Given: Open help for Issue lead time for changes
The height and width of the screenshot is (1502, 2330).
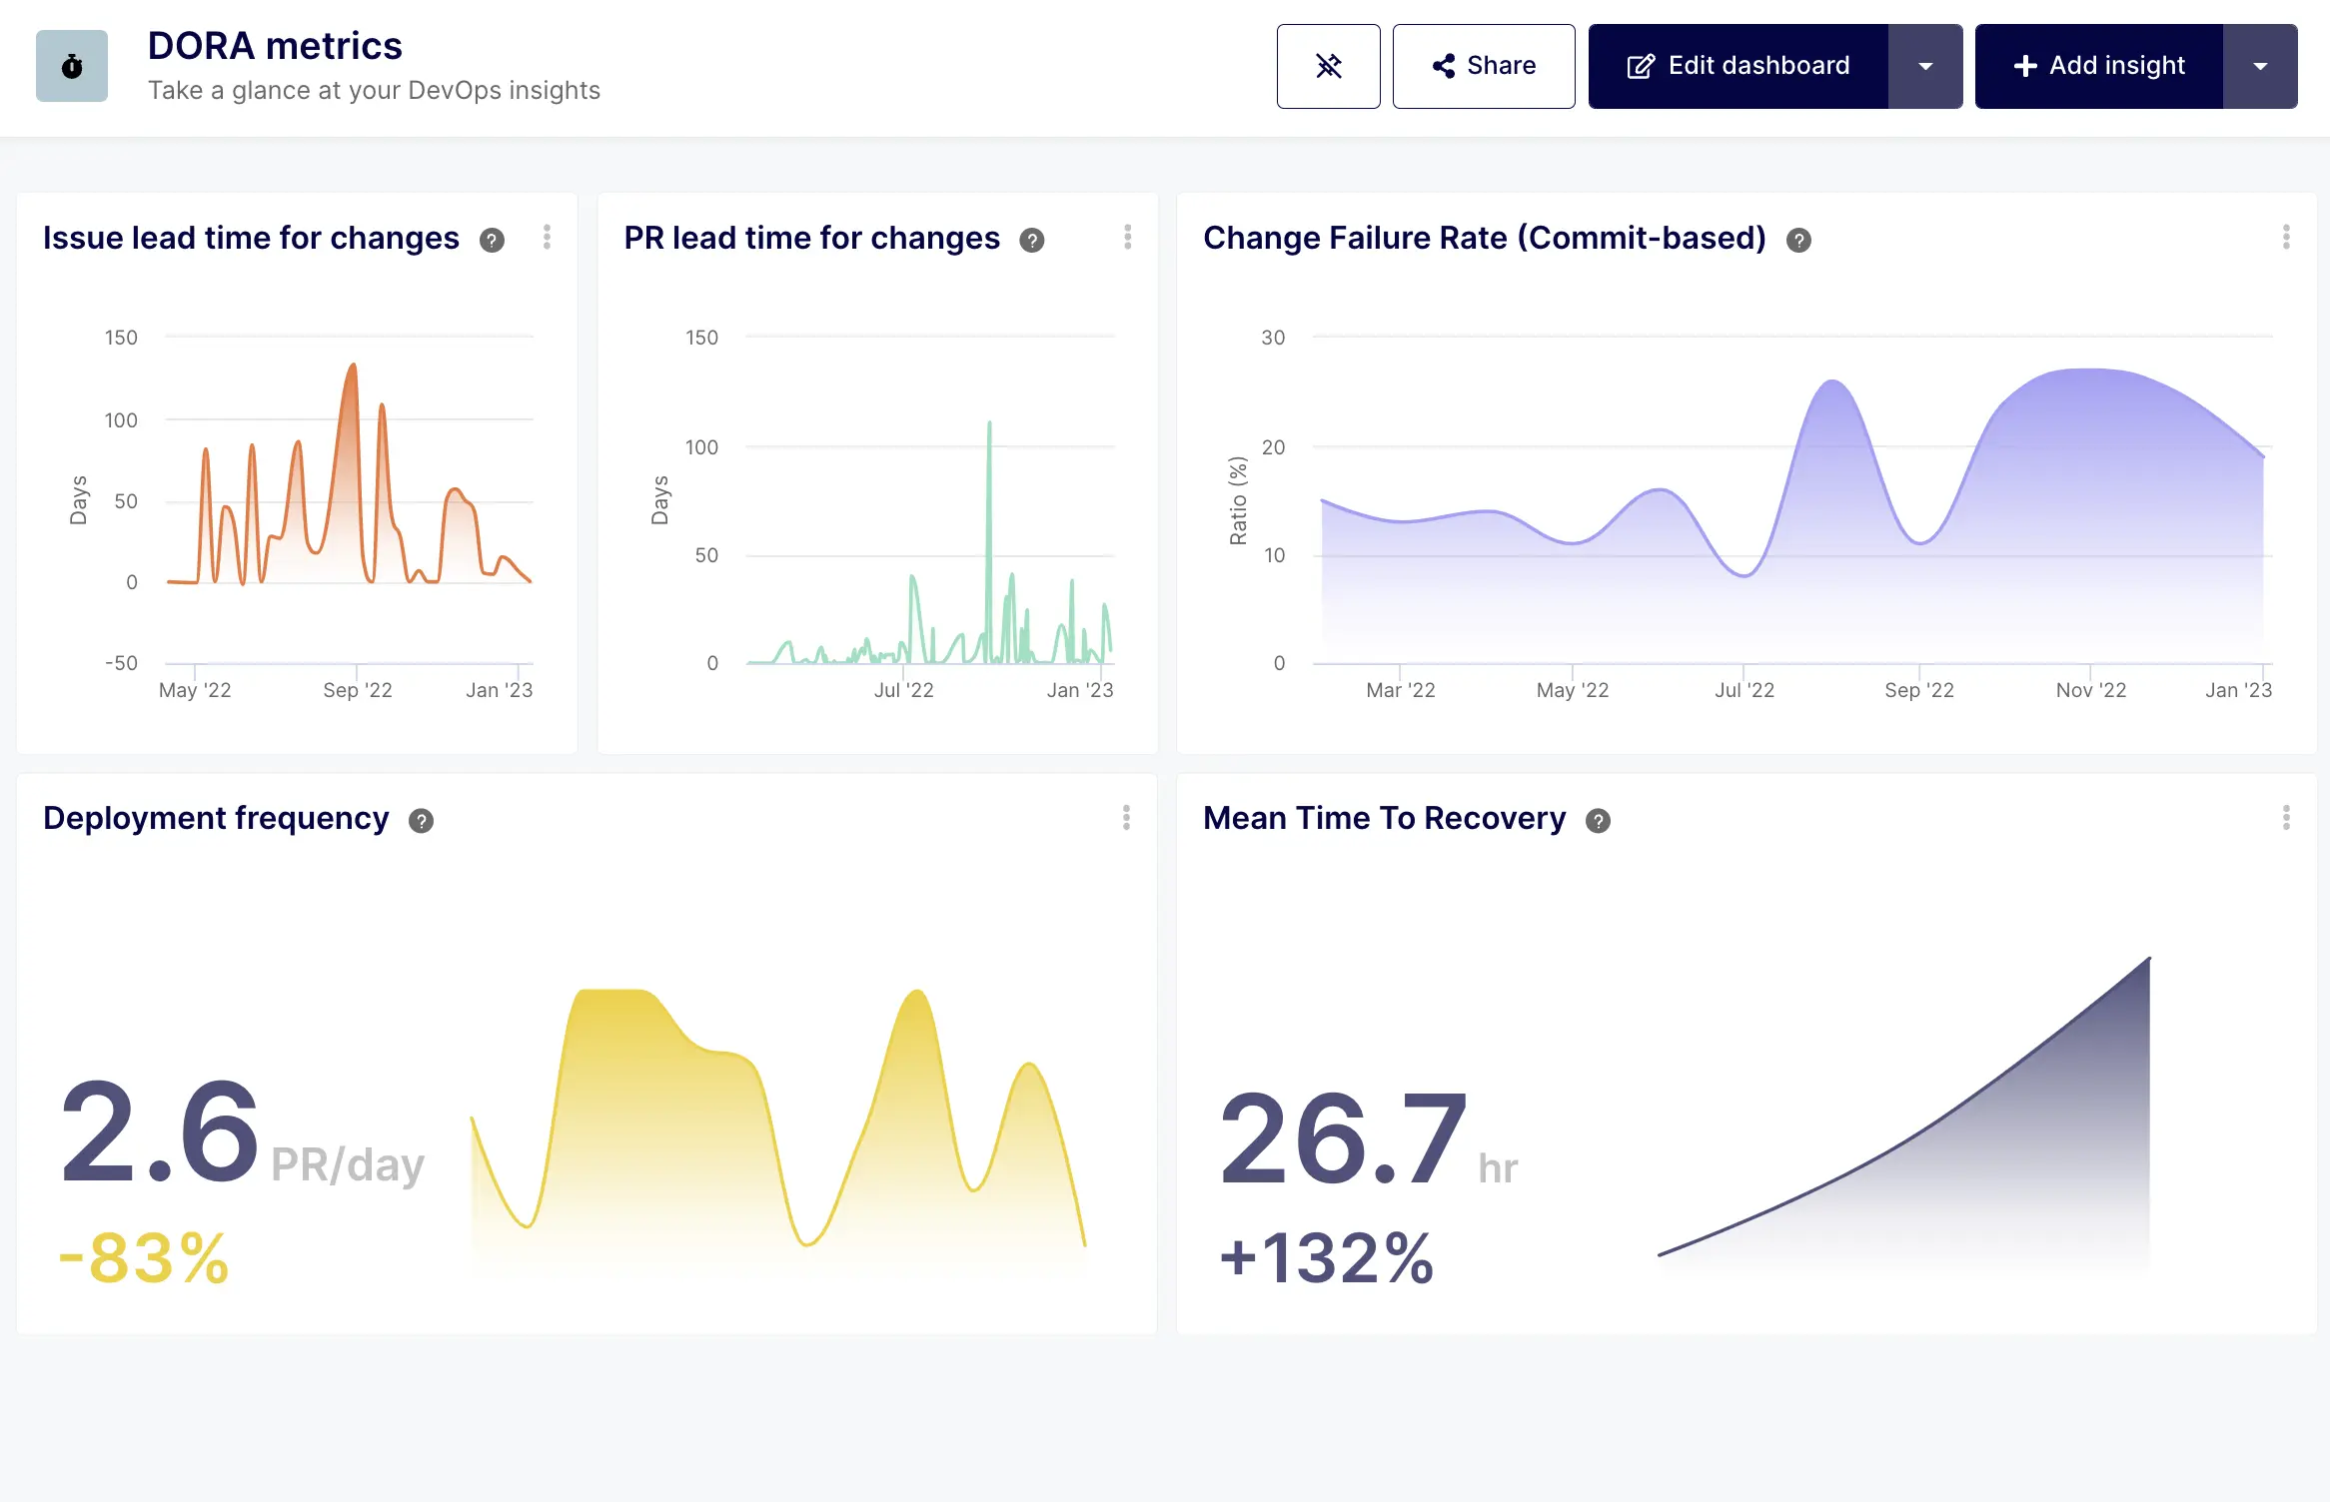Looking at the screenshot, I should coord(492,240).
